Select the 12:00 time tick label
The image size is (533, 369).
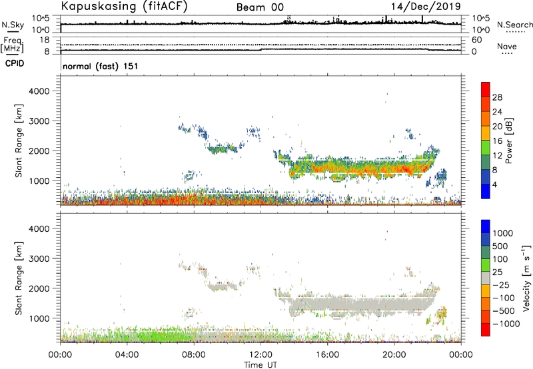pyautogui.click(x=261, y=355)
